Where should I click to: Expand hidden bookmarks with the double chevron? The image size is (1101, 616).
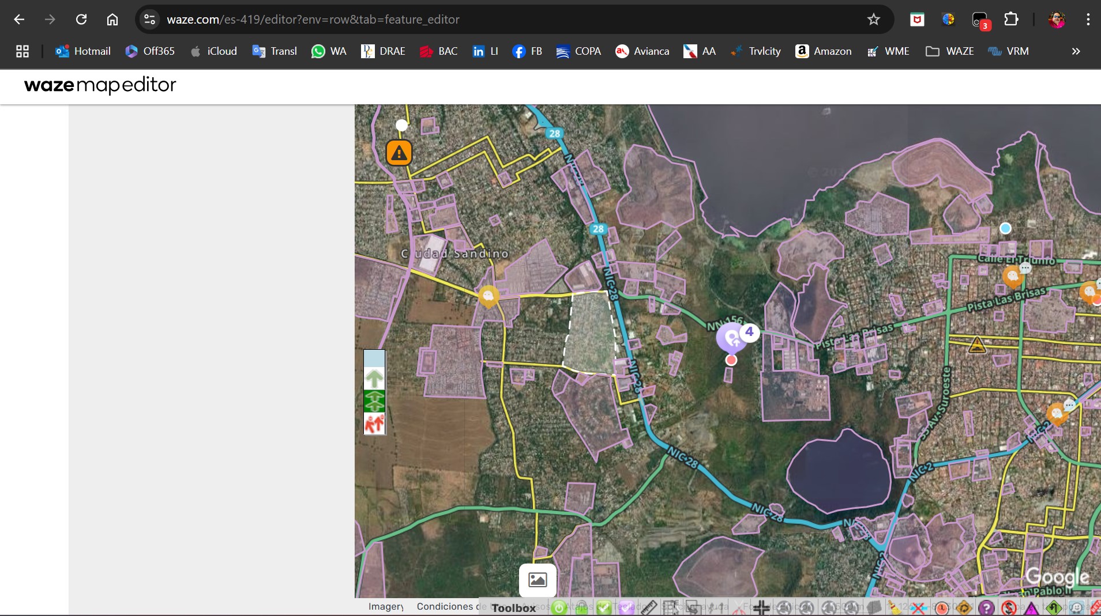click(x=1076, y=51)
